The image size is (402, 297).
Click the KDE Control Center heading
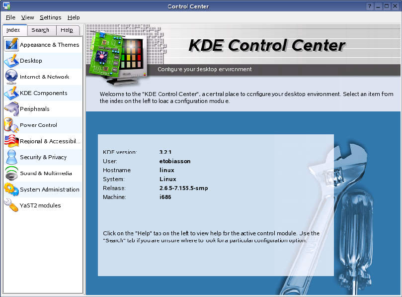267,45
